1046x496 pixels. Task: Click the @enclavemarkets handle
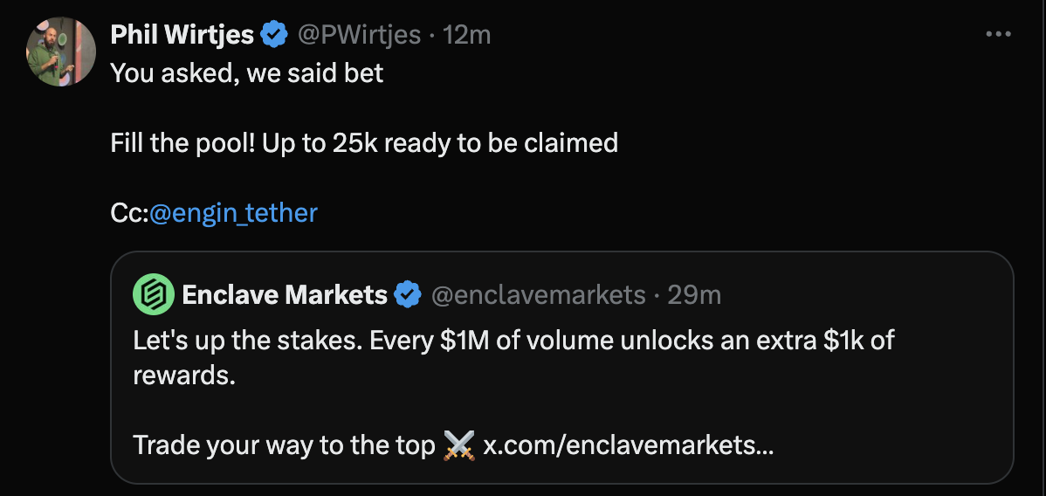point(538,295)
